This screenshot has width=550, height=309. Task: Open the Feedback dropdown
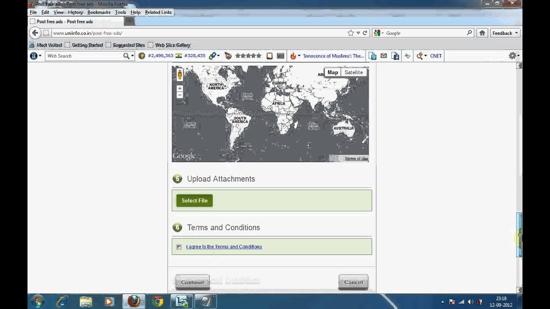click(x=505, y=33)
